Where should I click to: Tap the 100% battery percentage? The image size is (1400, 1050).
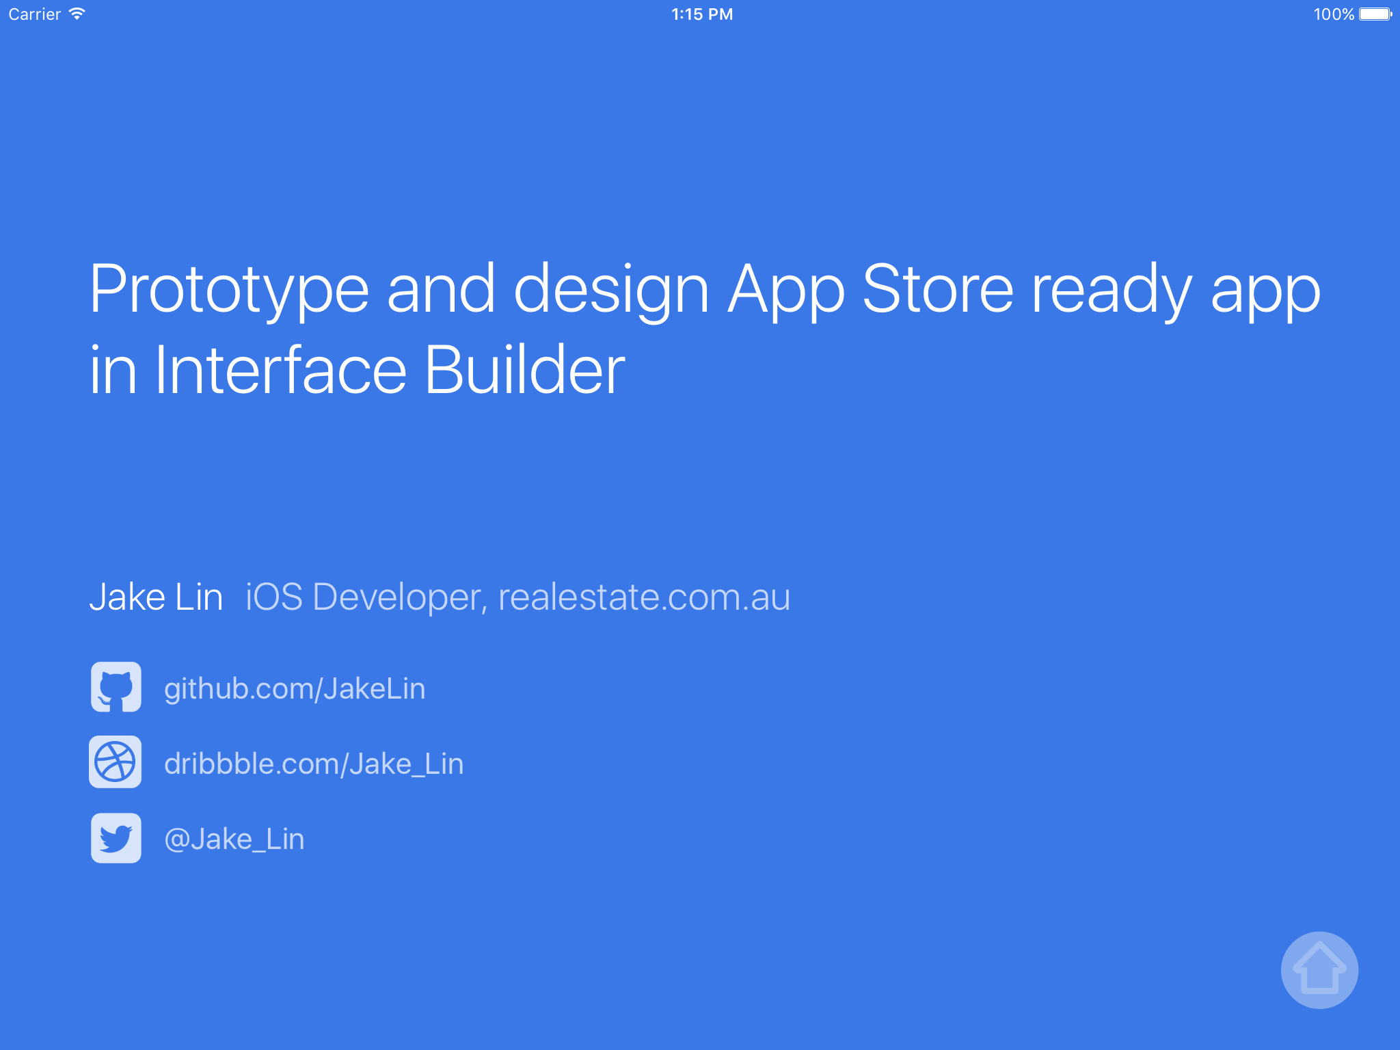(1333, 14)
